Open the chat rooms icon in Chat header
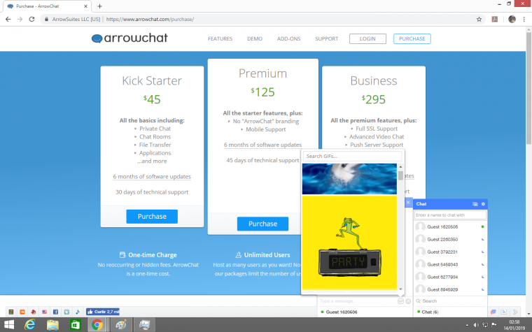The width and height of the screenshot is (532, 332). click(x=475, y=204)
